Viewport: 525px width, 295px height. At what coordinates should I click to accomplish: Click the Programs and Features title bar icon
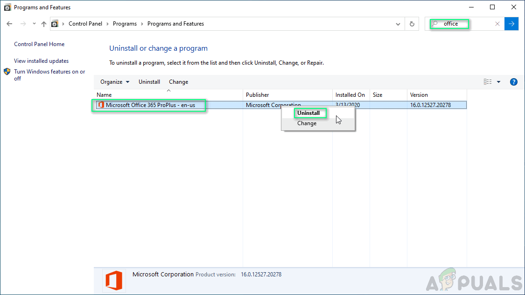click(x=7, y=7)
